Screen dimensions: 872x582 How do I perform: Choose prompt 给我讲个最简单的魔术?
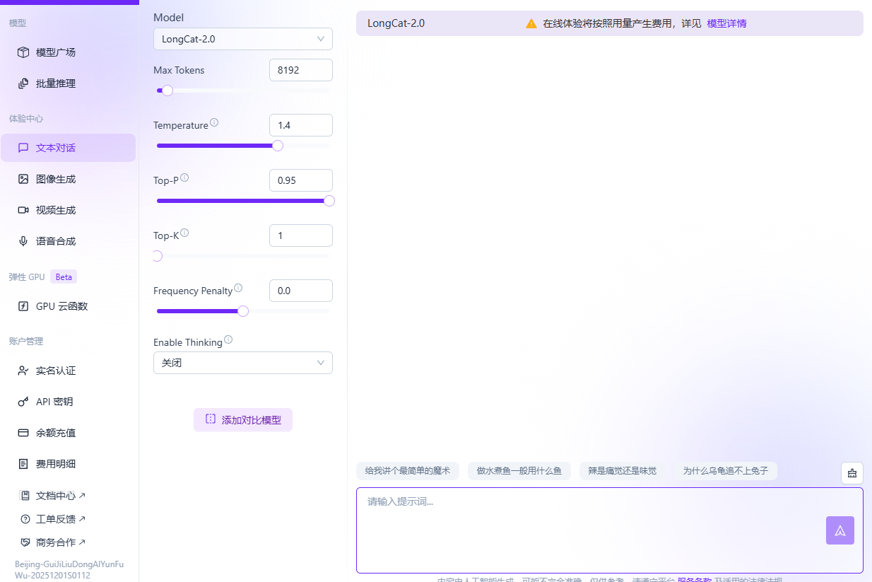(x=408, y=471)
